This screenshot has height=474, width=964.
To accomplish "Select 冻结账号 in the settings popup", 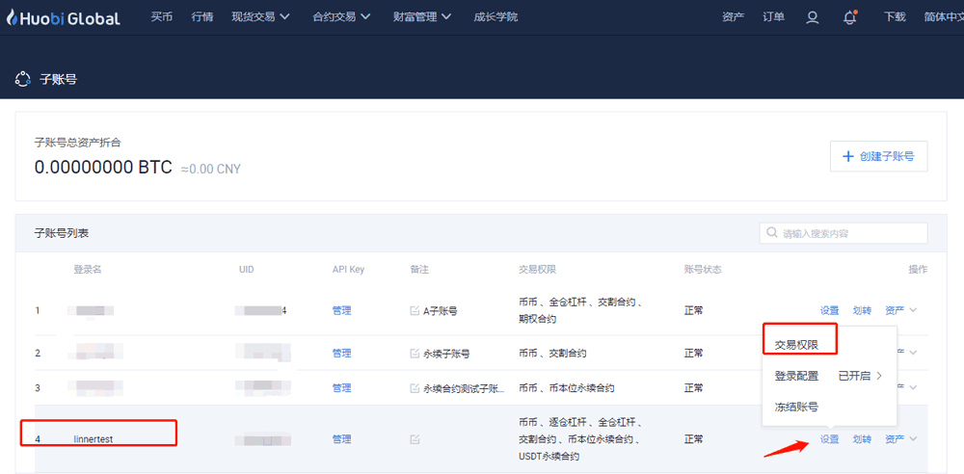I will click(x=796, y=407).
